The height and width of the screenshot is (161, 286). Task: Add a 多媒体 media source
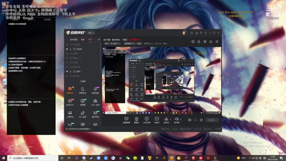pos(157,120)
